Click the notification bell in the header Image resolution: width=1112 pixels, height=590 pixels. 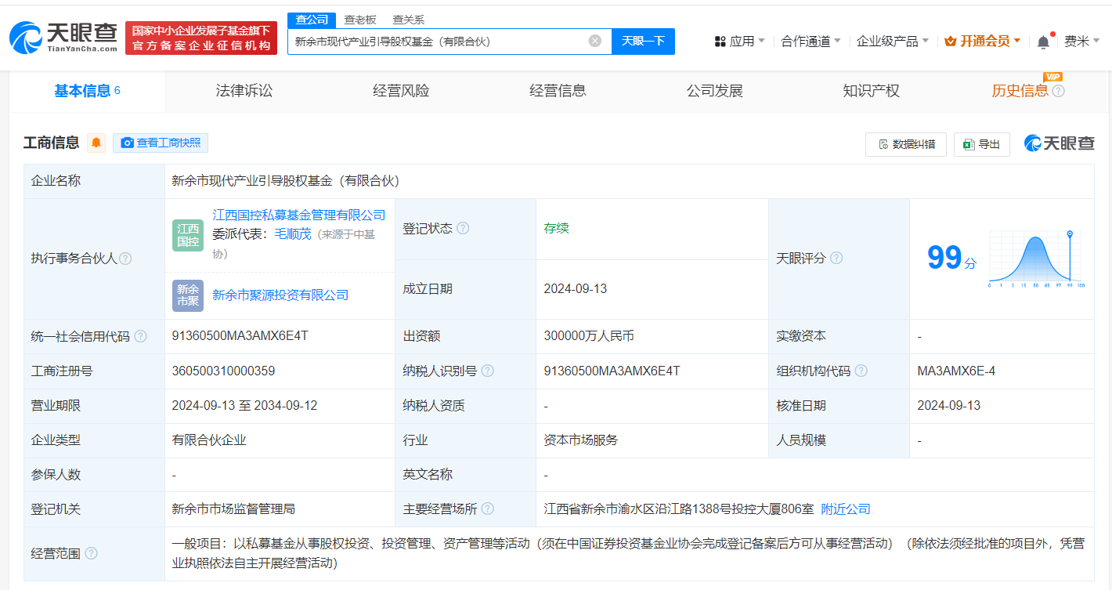click(x=1043, y=42)
